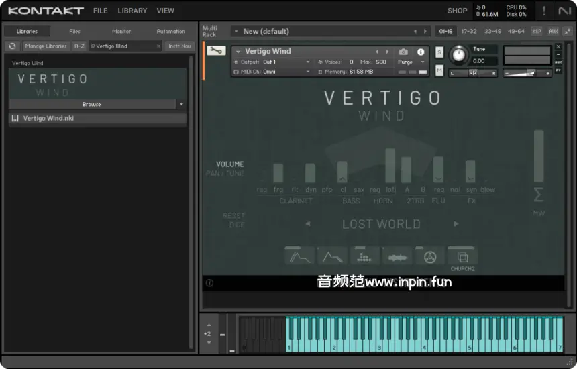
Task: Click the sigma master volume icon
Action: pos(538,195)
